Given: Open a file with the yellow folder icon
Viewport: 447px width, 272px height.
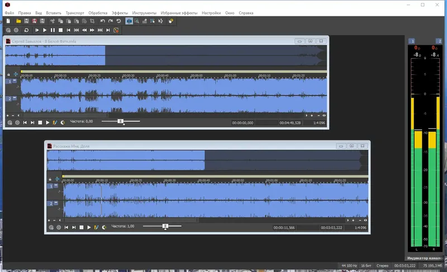Looking at the screenshot, I should pos(18,21).
